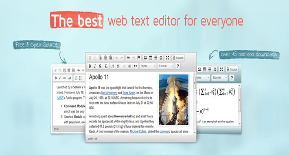The image size is (289, 155).
Task: Toggle Italic in the left editor window
Action: [60, 78]
